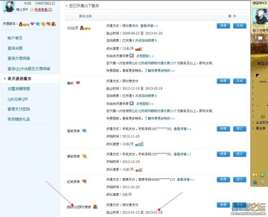Viewport: 268px width, 217px height.
Task: Click the QQ会员 VIP icon beside service name
Action: pyautogui.click(x=85, y=28)
